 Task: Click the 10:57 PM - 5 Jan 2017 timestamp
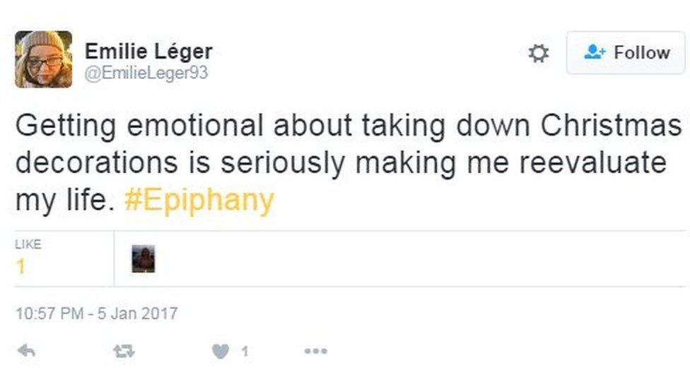tap(96, 313)
